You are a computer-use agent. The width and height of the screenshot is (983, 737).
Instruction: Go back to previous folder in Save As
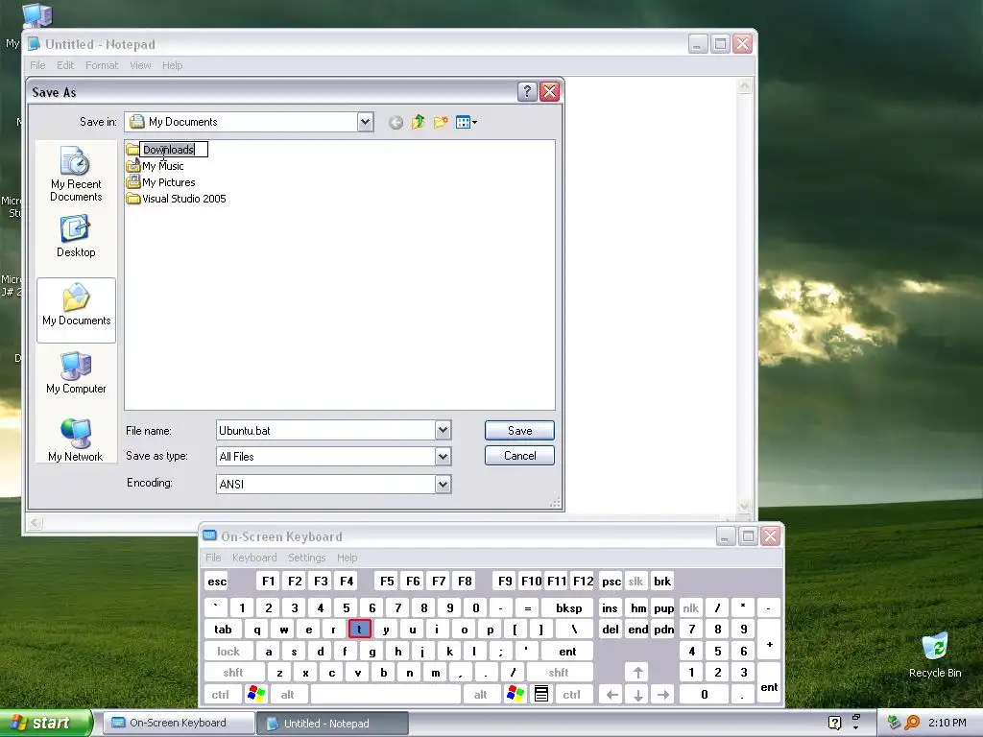coord(396,122)
